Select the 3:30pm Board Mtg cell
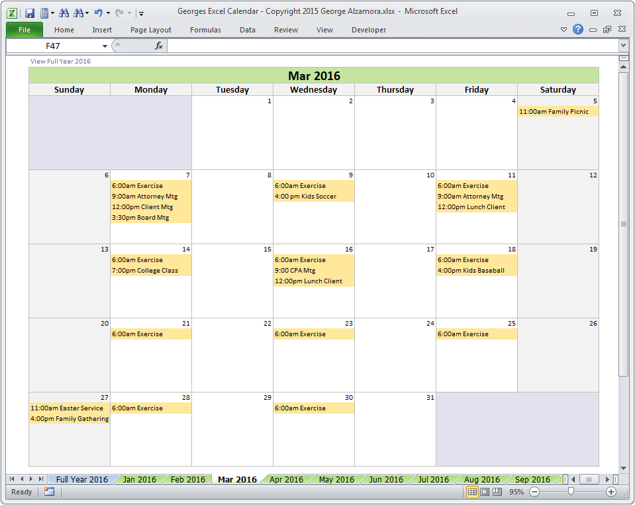Screen dimensions: 635x505 (x=151, y=217)
